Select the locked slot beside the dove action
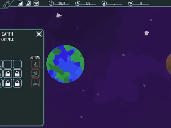Viewport: 171px width, 128px height. coord(17,74)
